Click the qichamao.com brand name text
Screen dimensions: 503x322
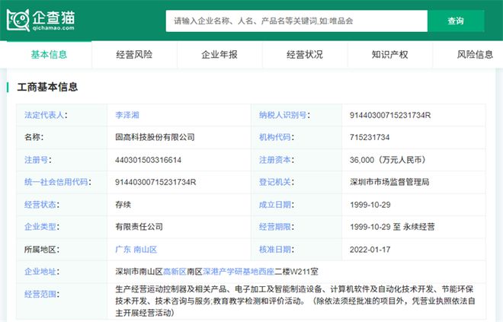click(53, 28)
